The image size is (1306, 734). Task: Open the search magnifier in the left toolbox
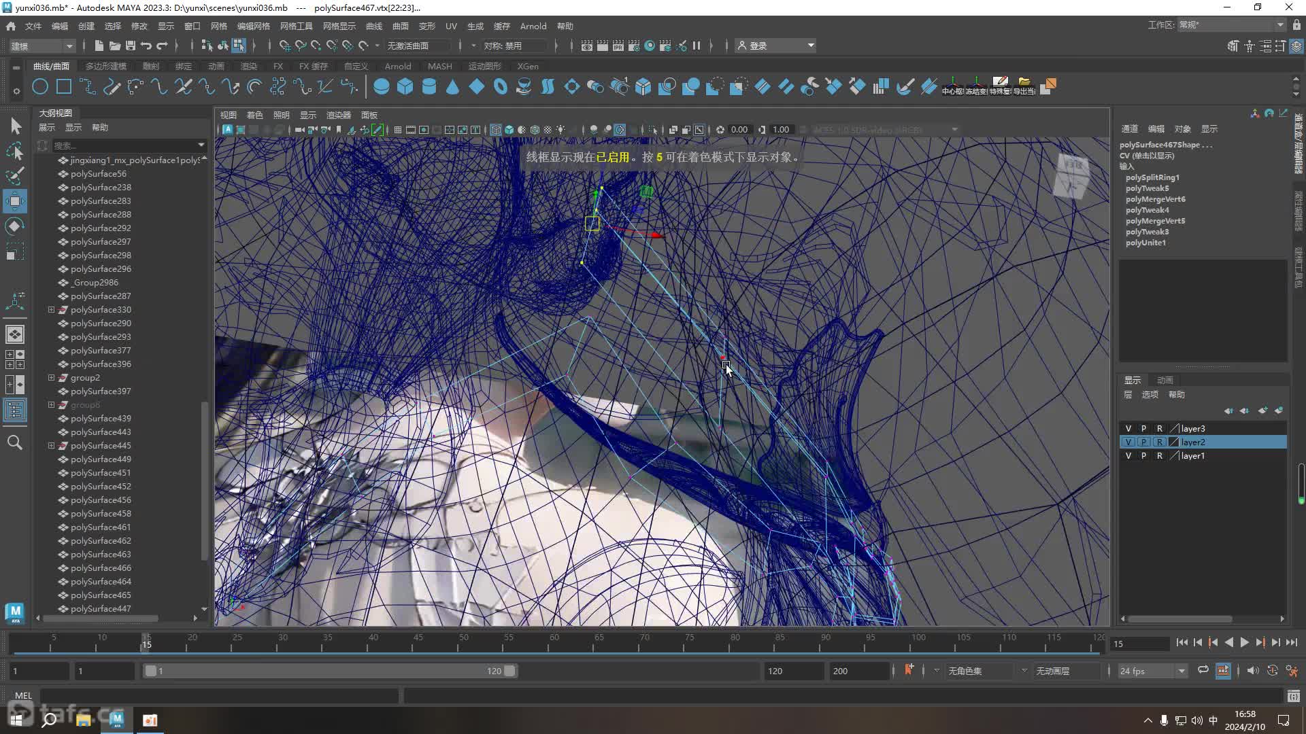tap(15, 442)
